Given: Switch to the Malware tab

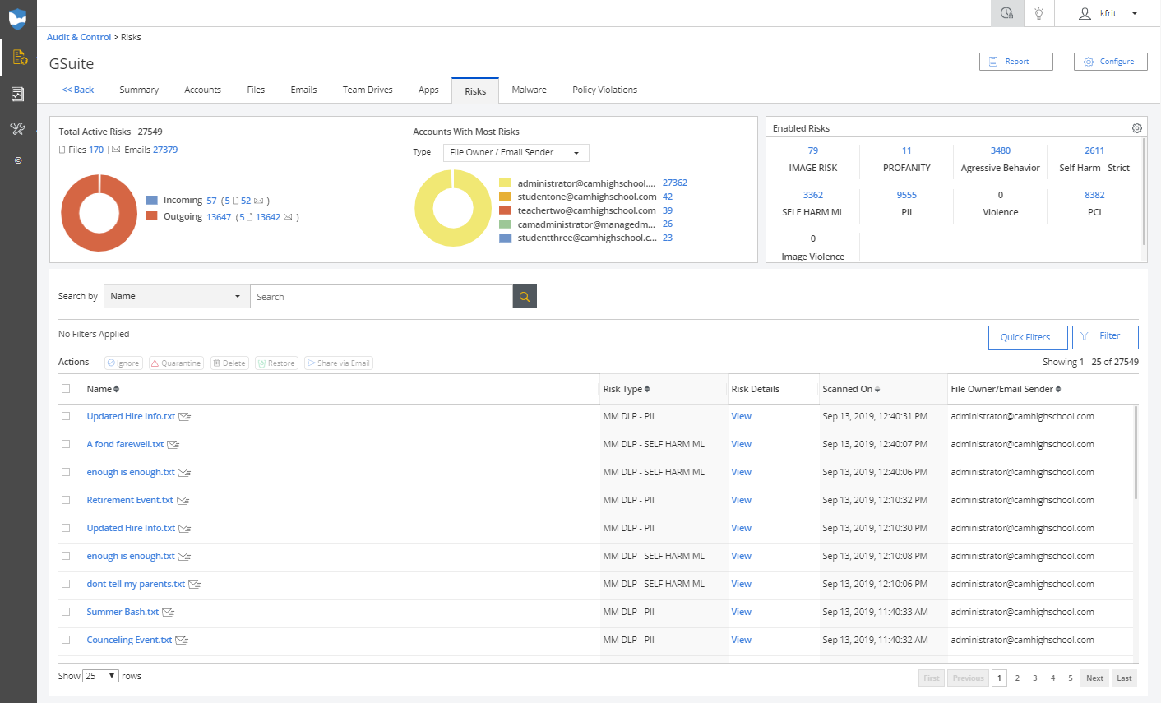Looking at the screenshot, I should click(529, 90).
